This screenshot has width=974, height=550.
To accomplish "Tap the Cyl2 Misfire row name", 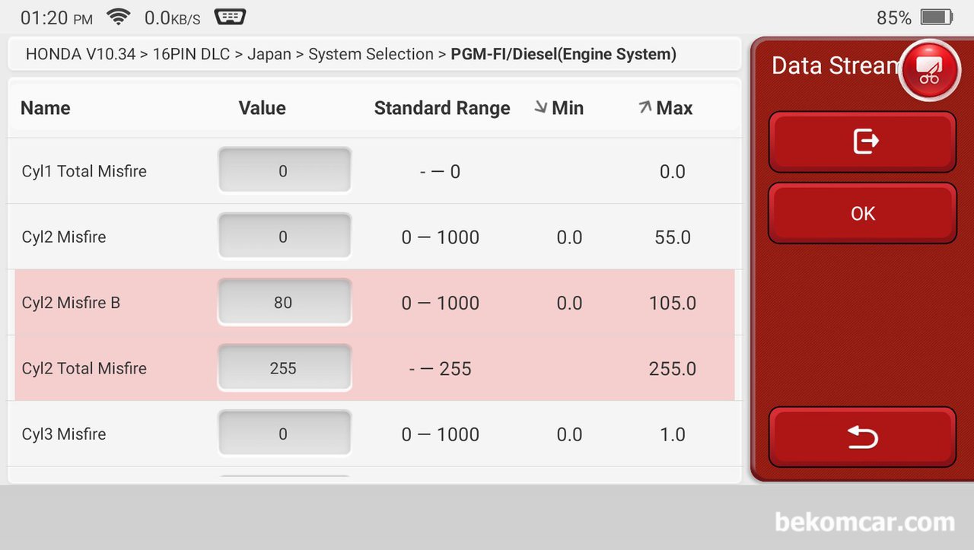I will click(x=64, y=237).
